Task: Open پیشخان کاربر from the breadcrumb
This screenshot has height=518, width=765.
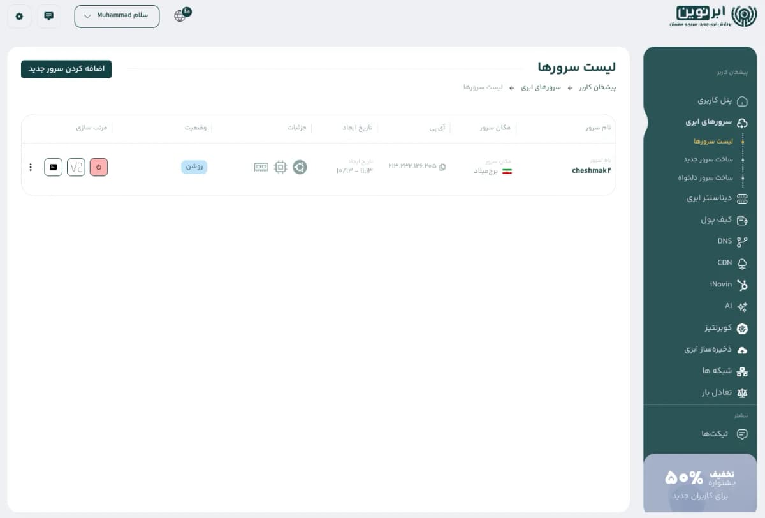Action: tap(596, 87)
